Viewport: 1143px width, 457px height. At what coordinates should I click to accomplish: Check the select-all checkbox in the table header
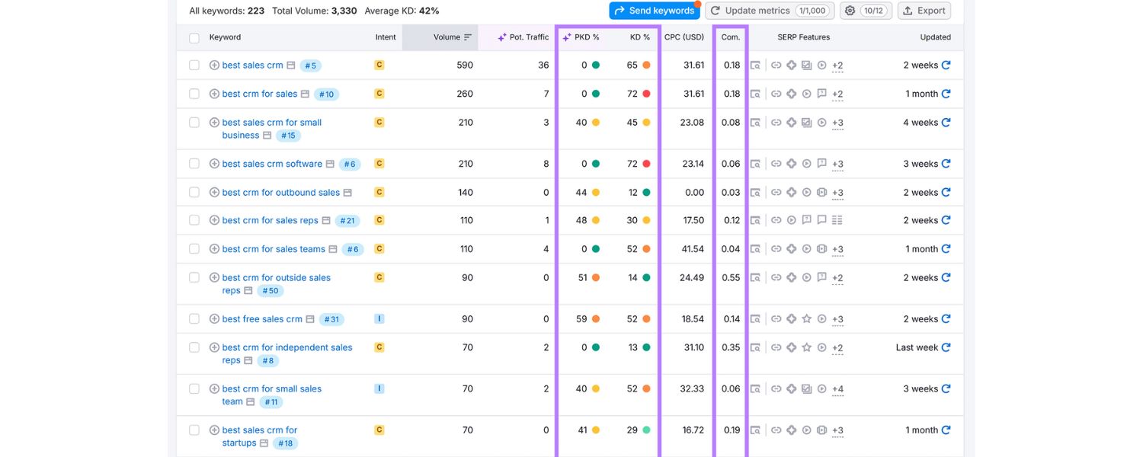click(194, 37)
